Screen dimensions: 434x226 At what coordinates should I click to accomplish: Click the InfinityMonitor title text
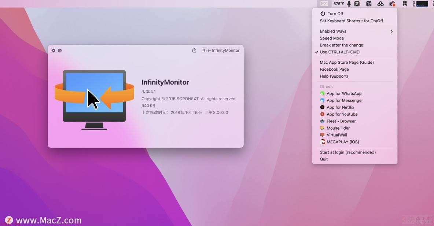click(165, 82)
